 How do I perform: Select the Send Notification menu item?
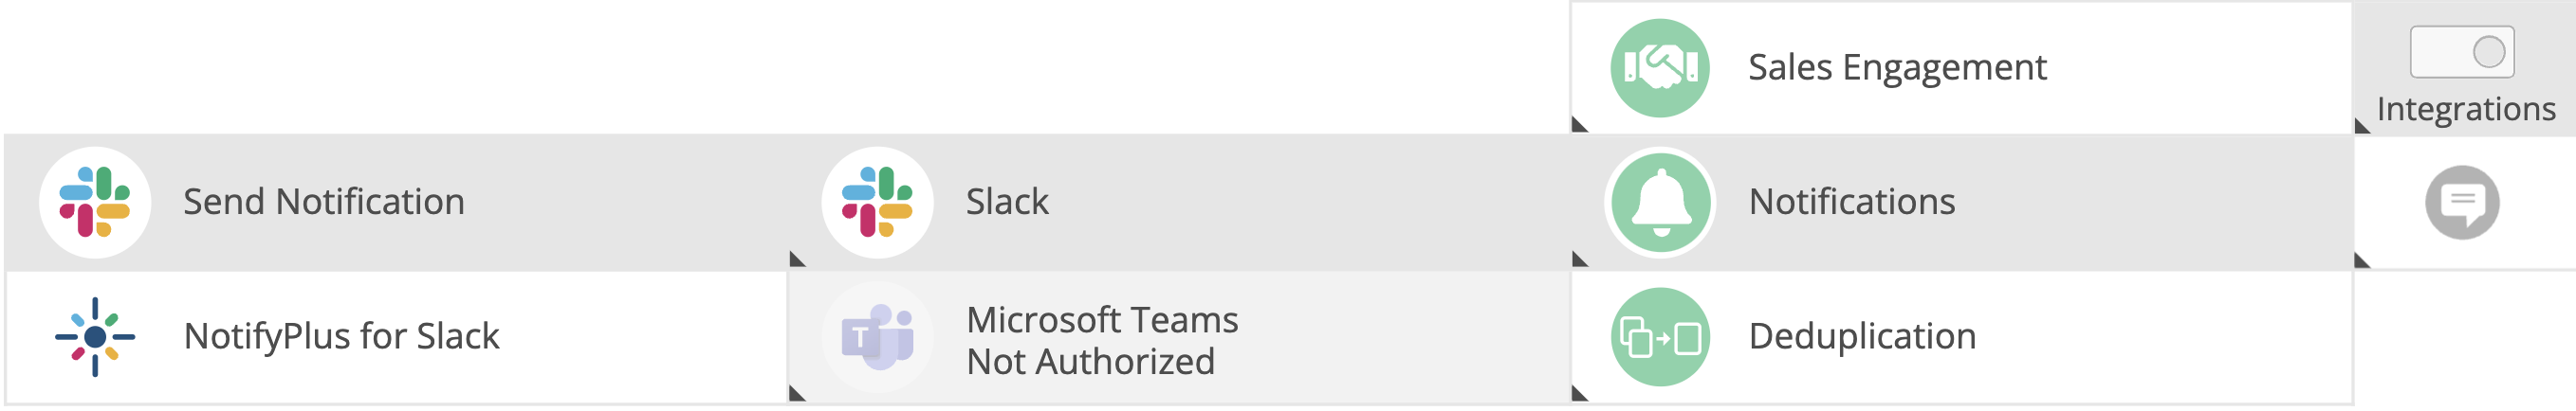pos(323,203)
